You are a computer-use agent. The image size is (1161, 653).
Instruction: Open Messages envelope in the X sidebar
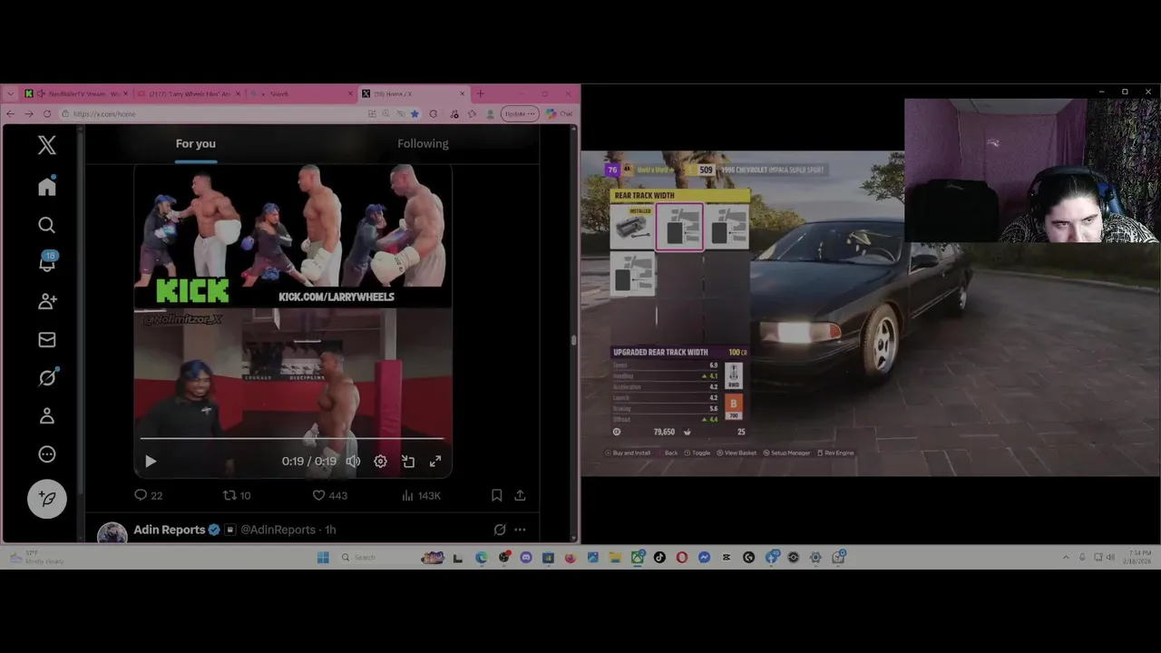pos(47,339)
